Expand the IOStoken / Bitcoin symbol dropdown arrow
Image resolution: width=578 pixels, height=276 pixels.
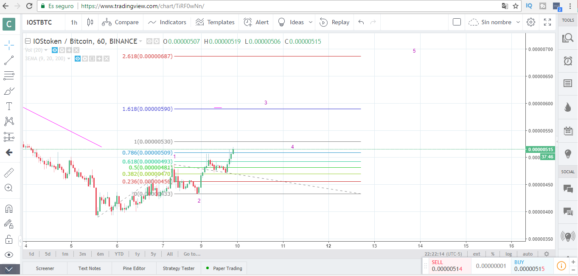click(x=141, y=42)
